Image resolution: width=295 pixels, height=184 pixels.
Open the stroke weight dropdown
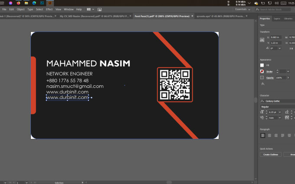pos(288,71)
